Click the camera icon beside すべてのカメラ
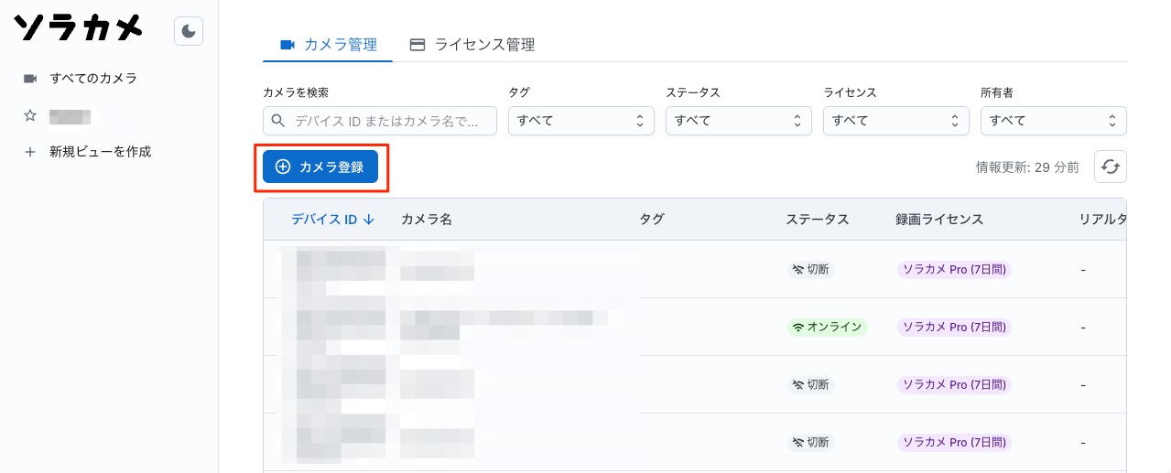This screenshot has width=1171, height=473. tap(30, 79)
